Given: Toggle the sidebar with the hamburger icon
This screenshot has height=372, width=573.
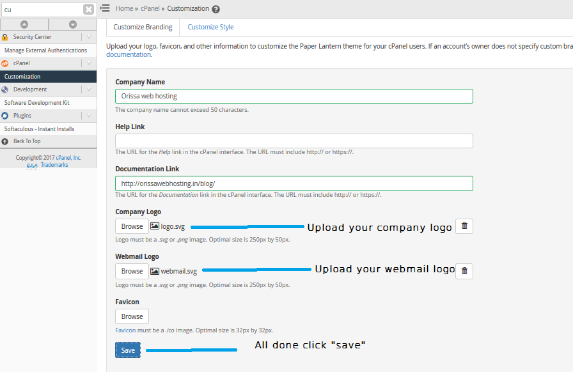Looking at the screenshot, I should (105, 8).
